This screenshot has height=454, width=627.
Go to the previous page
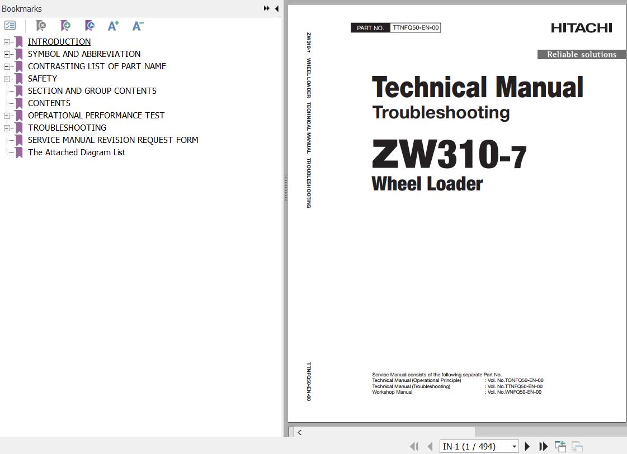coord(430,446)
